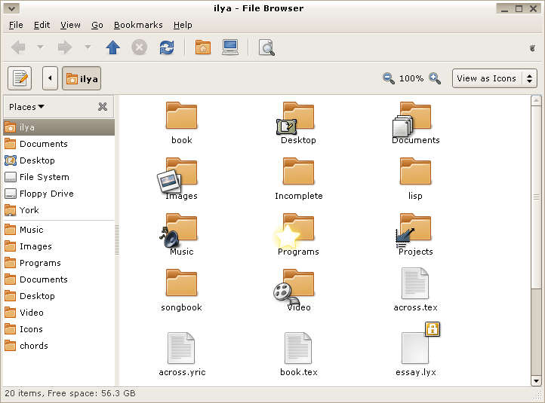Open the Go menu

pyautogui.click(x=97, y=25)
